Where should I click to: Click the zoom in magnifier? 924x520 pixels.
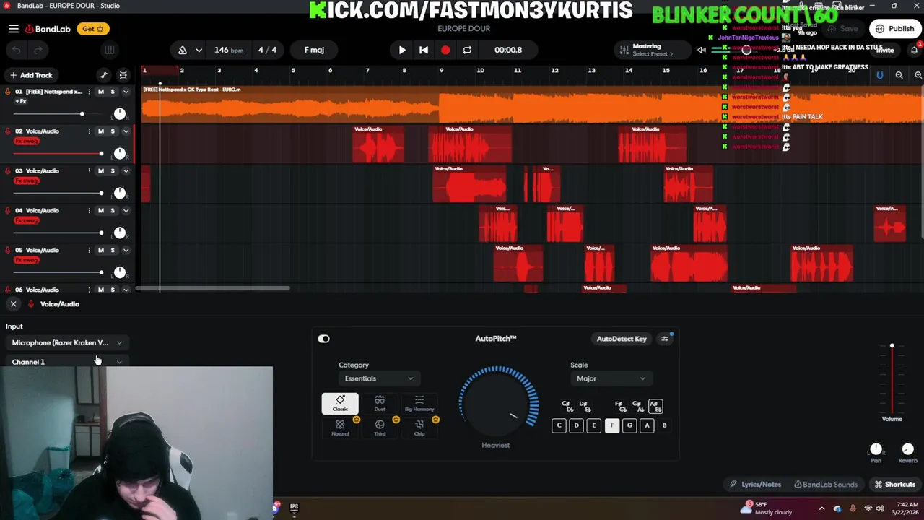pyautogui.click(x=918, y=75)
